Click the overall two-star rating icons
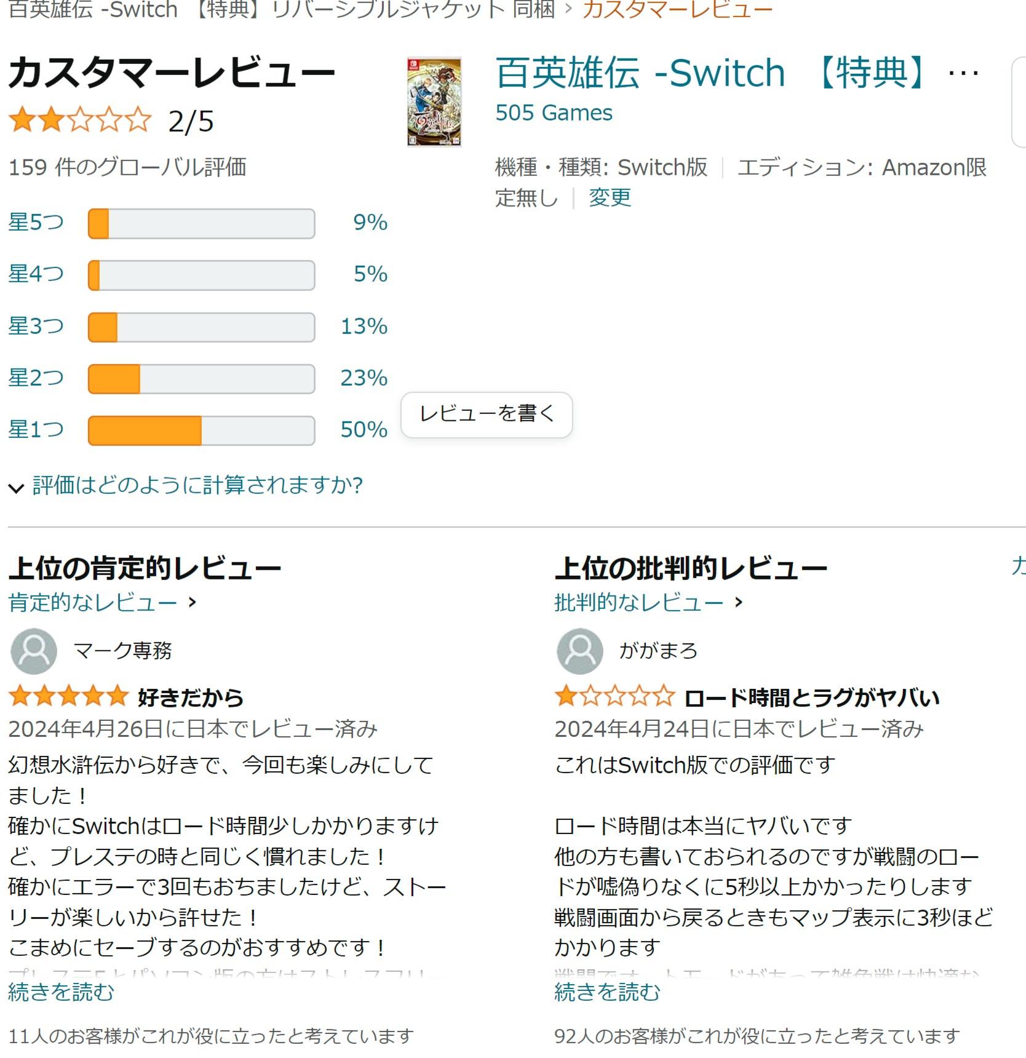Viewport: 1026px width, 1058px height. [x=80, y=120]
